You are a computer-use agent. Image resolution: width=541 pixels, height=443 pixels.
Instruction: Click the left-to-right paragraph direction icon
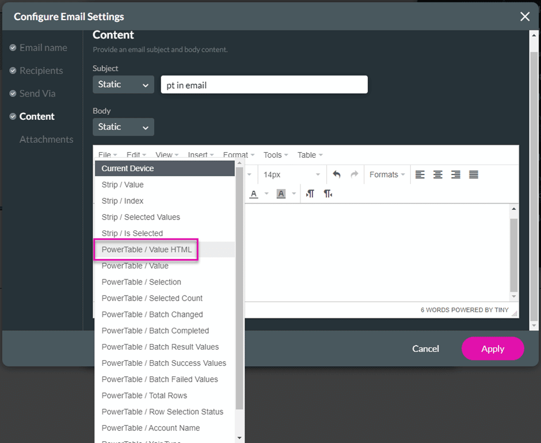310,194
